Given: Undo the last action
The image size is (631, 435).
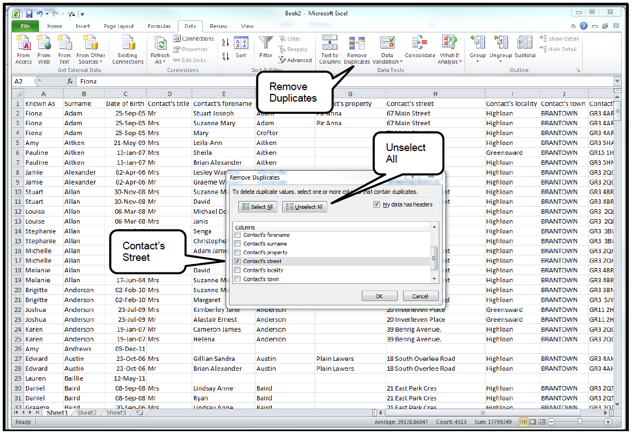Looking at the screenshot, I should [40, 14].
